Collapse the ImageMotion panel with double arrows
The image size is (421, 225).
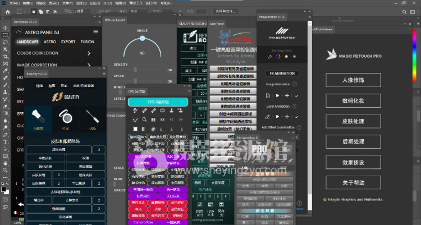tap(305, 12)
